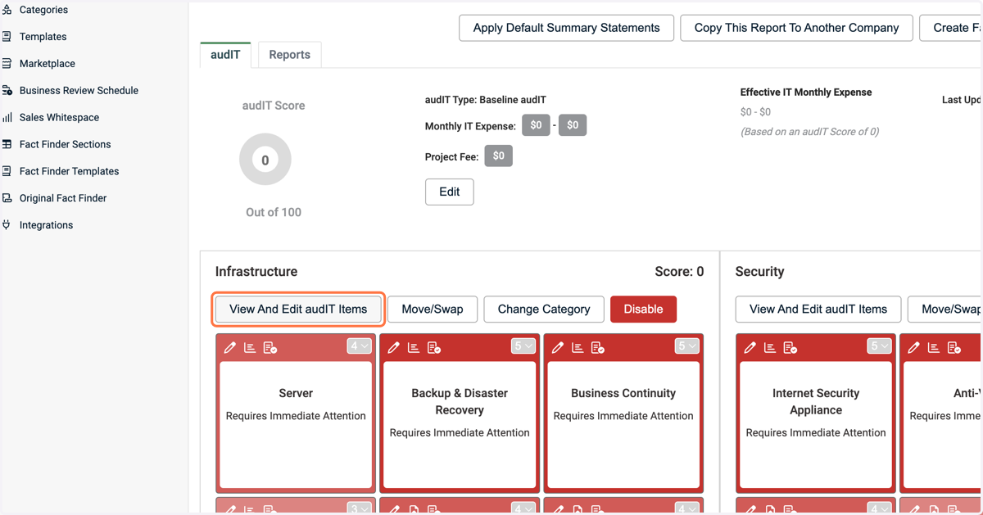Click document-check icon on Business Continuity card

pos(598,348)
